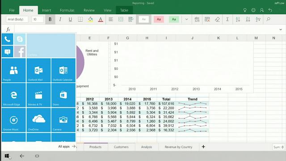Switch to the Review tab
286x161 pixels.
pyautogui.click(x=89, y=10)
